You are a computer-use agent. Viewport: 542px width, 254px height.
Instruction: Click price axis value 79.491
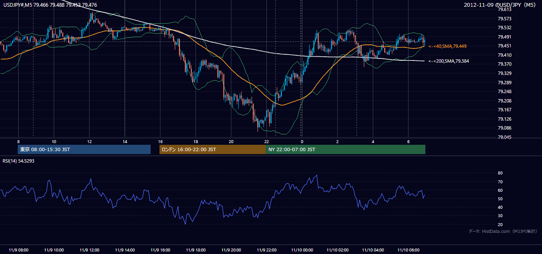point(504,37)
